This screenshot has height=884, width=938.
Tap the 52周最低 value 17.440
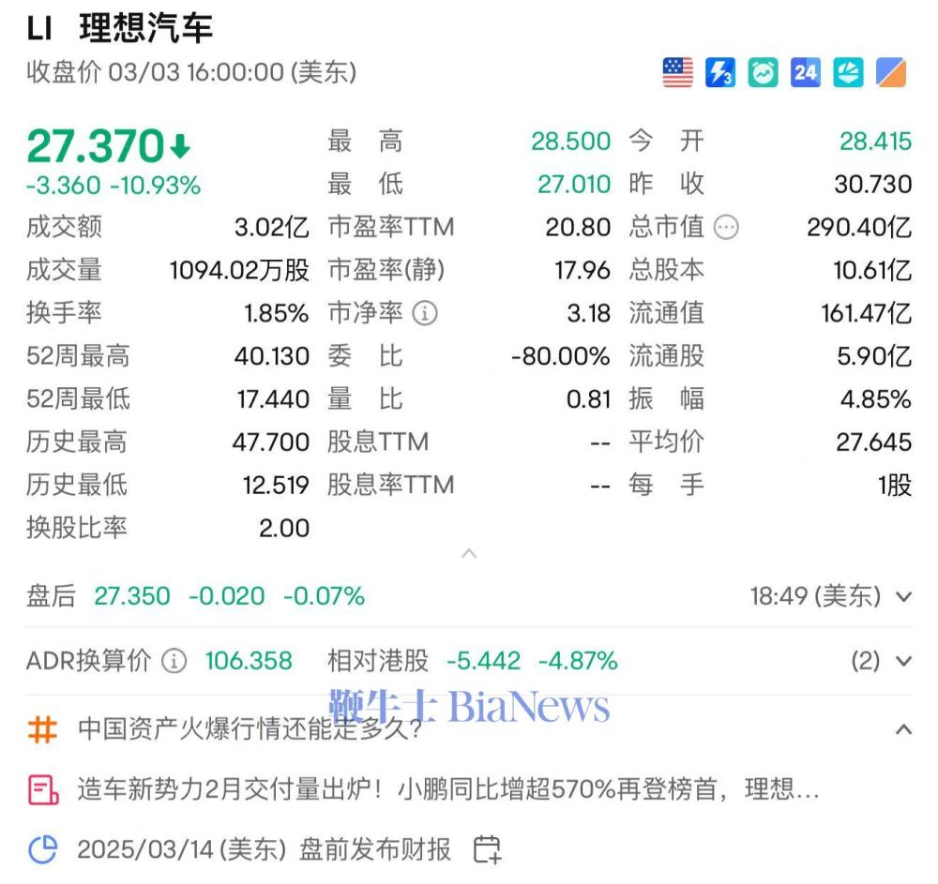click(273, 399)
